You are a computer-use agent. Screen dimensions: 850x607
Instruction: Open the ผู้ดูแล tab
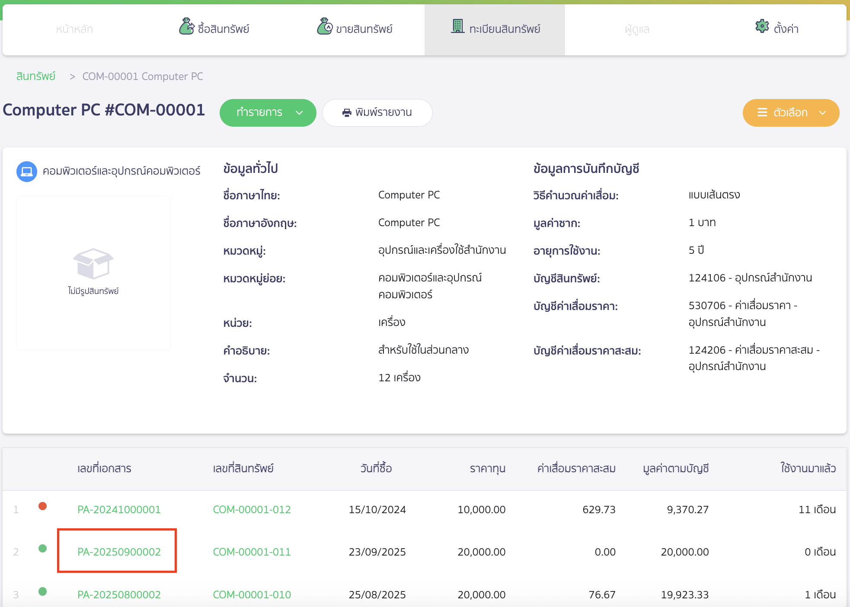coord(637,29)
